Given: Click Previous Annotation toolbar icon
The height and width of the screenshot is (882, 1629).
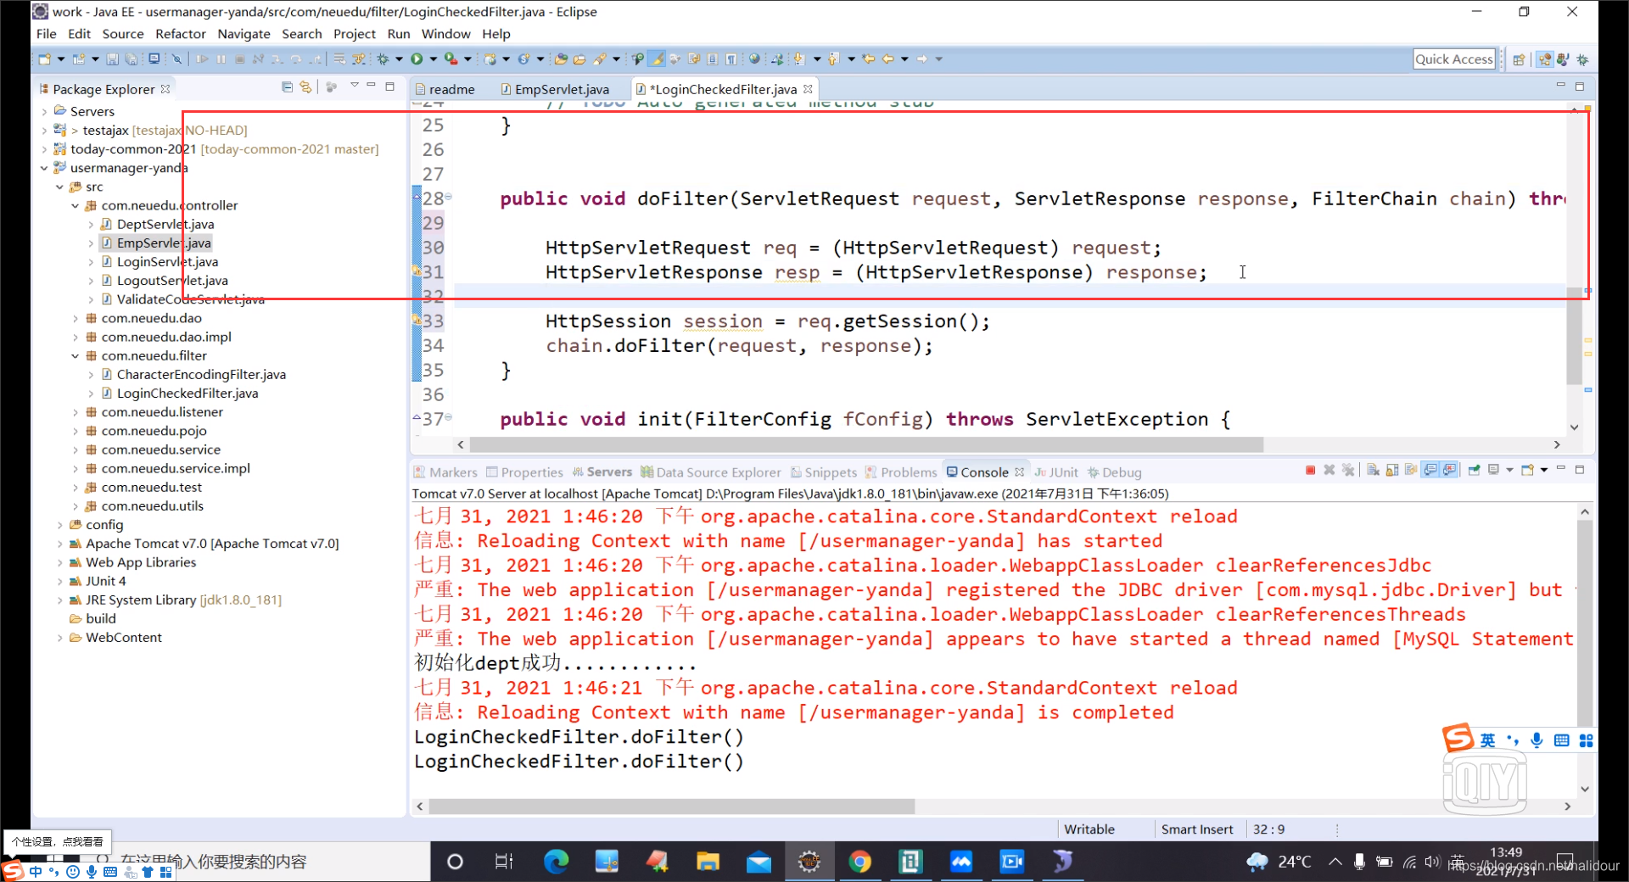Looking at the screenshot, I should pos(833,59).
